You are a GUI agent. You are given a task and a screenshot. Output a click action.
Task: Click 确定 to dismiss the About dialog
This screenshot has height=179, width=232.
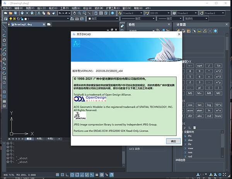173,141
